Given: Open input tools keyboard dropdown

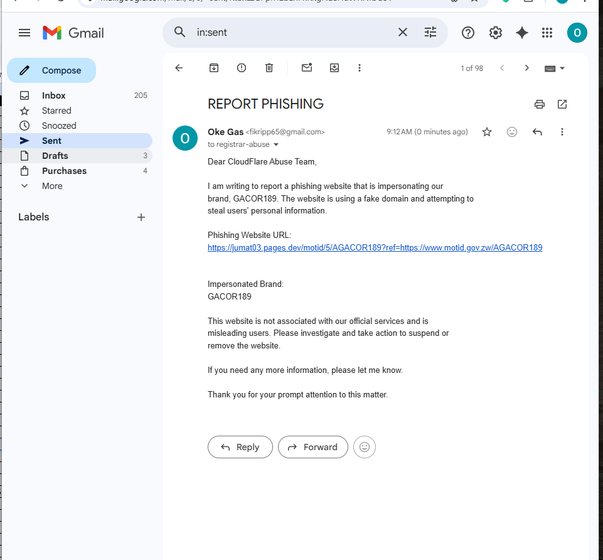Looking at the screenshot, I should click(x=555, y=68).
